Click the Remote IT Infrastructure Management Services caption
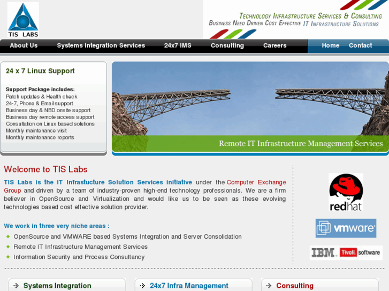 301,144
